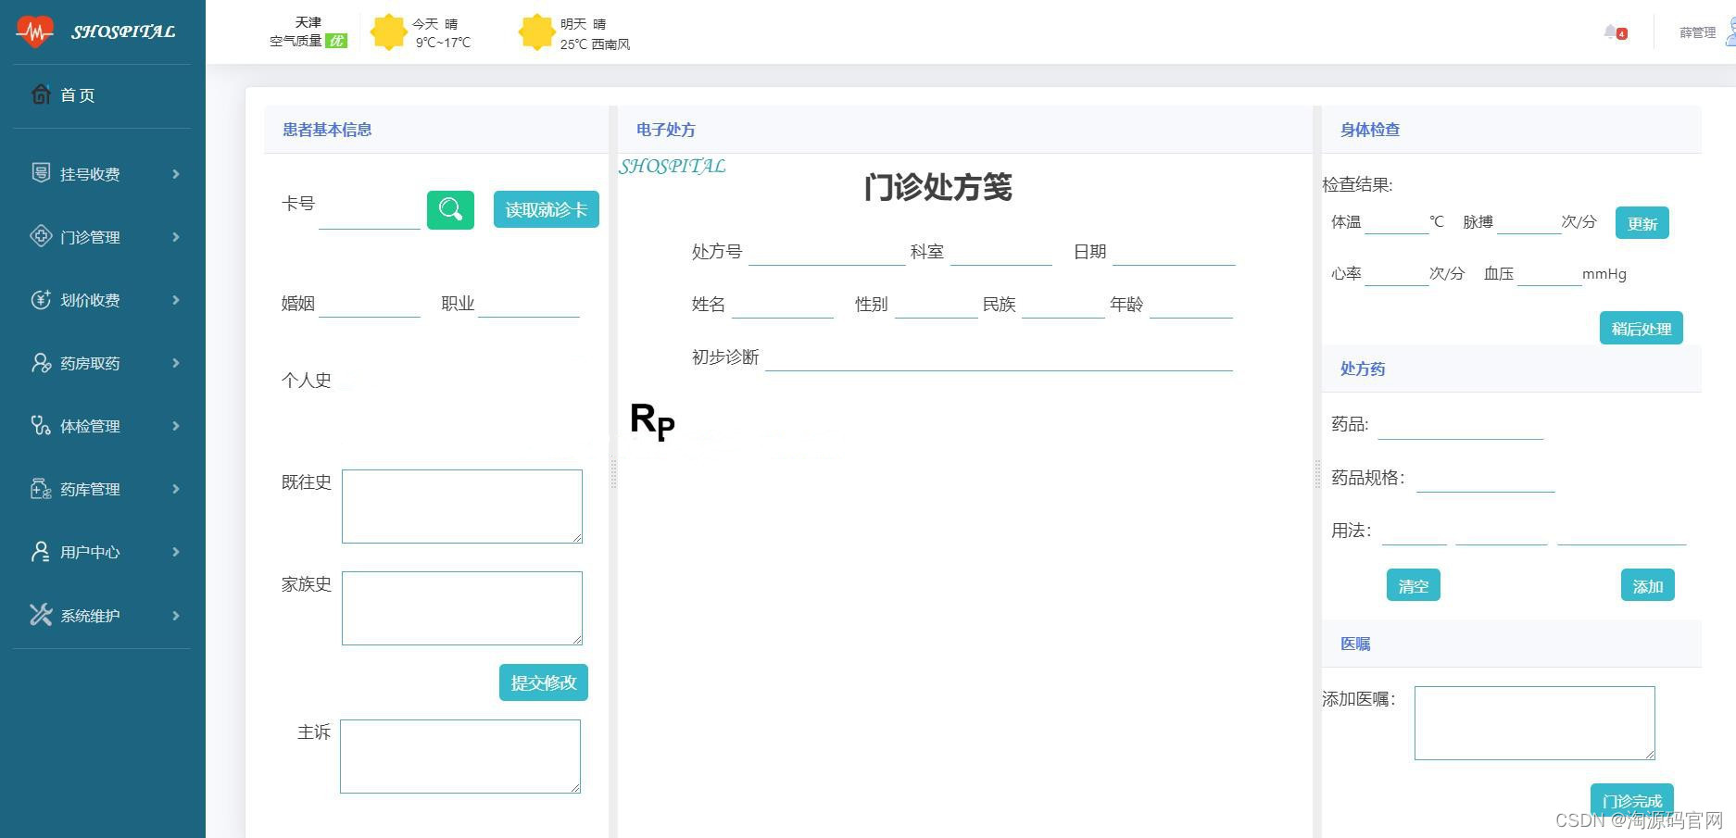Focus the 性别 input field
Screen dimensions: 1736x838
937,305
